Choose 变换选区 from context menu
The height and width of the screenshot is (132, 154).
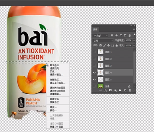pos(54,102)
